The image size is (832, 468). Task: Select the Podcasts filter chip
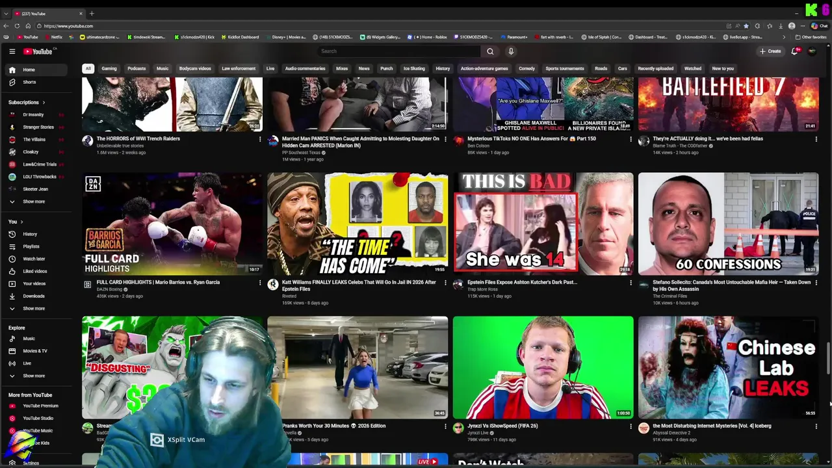[136, 68]
